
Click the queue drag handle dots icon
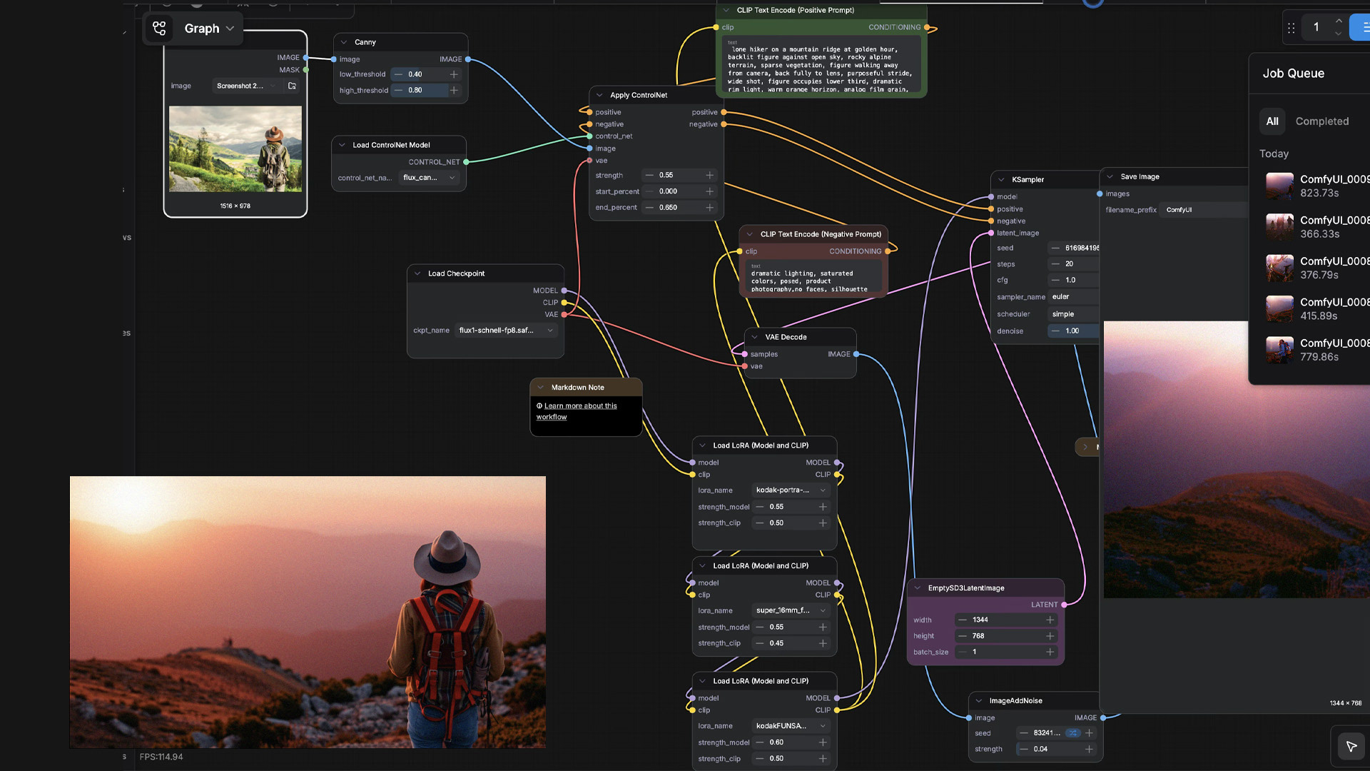pos(1291,28)
